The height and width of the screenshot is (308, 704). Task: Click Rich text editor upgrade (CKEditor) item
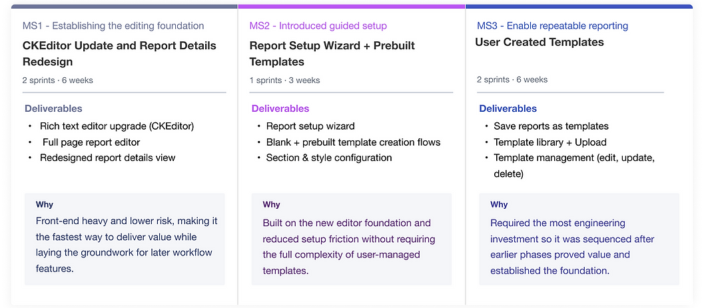(x=117, y=126)
